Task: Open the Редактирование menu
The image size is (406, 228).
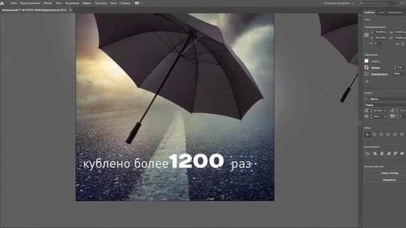Action: tap(30, 3)
